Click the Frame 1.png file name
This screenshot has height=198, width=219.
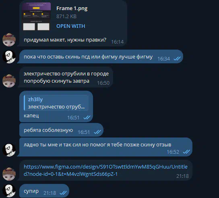[x=72, y=8]
